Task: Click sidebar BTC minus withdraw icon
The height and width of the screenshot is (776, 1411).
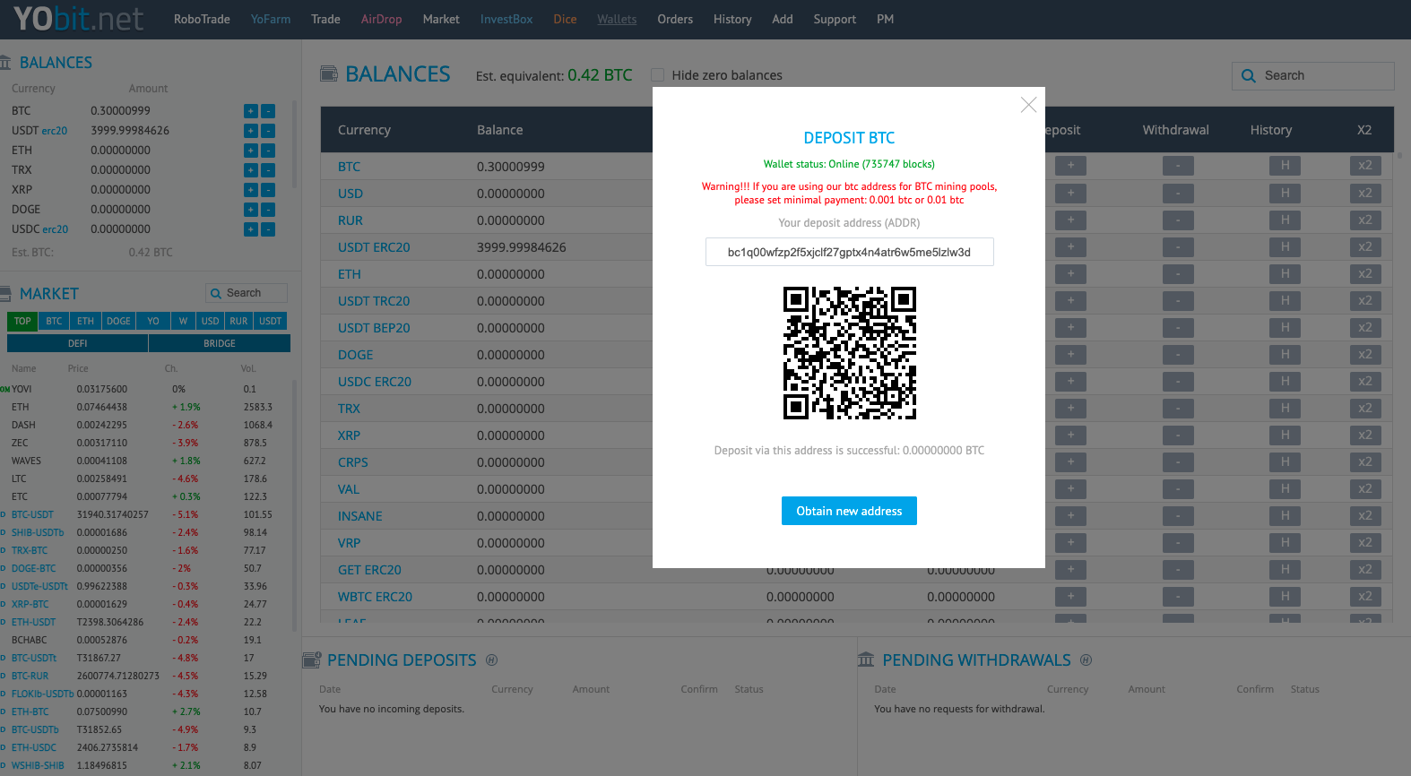Action: [x=268, y=111]
